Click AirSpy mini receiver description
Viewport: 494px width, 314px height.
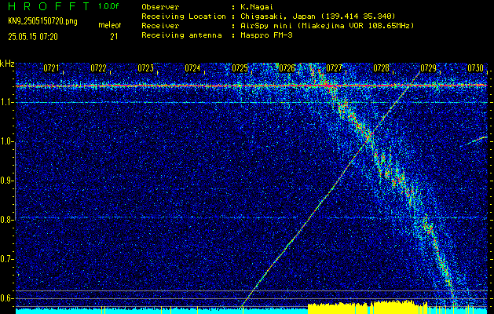pos(327,26)
